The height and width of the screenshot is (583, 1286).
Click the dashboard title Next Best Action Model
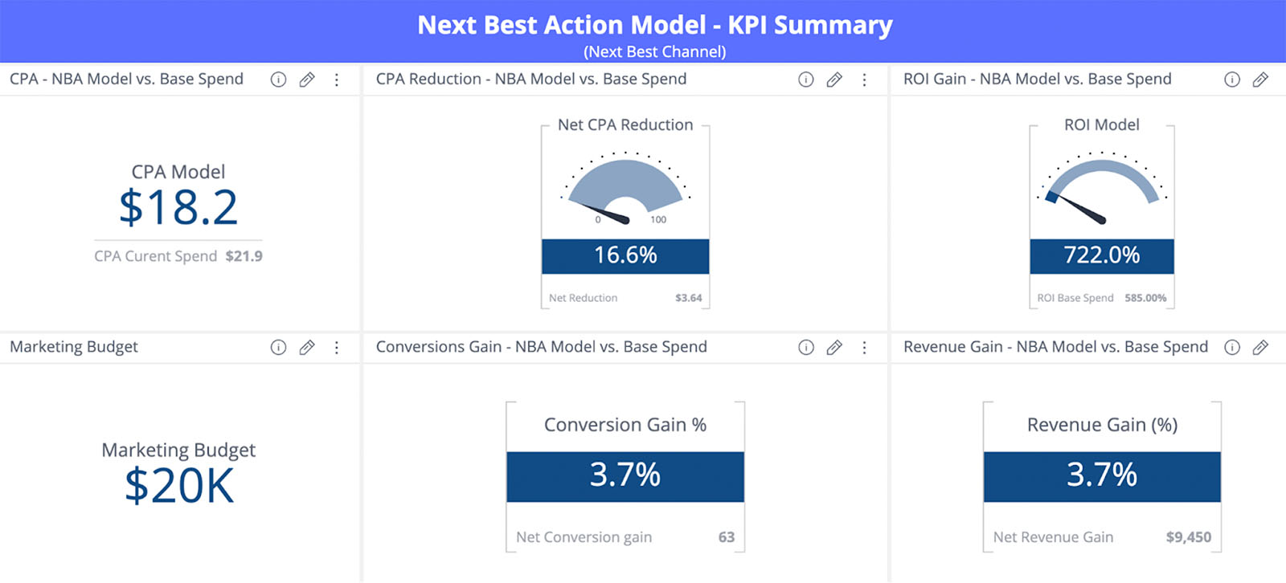[653, 25]
